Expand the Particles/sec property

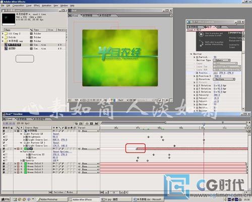tap(195, 57)
